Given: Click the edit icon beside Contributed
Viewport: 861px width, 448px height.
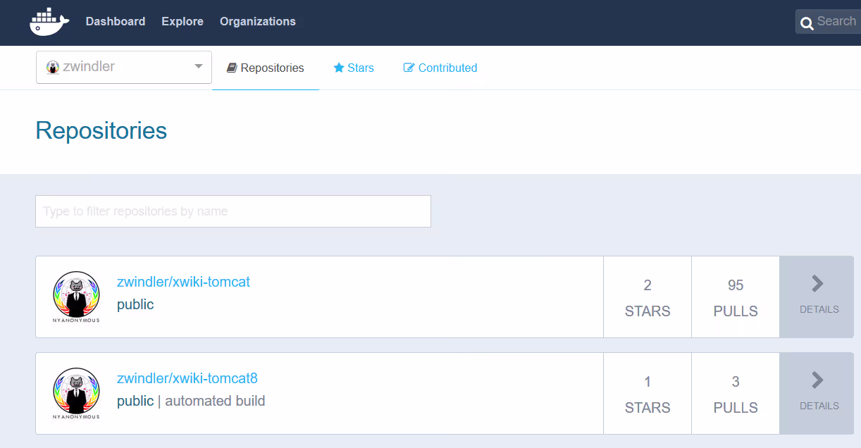Looking at the screenshot, I should click(409, 68).
